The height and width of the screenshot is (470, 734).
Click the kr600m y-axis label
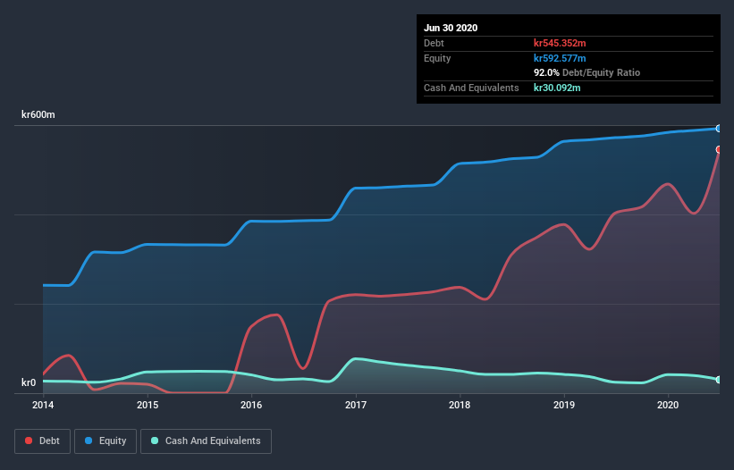(x=38, y=114)
